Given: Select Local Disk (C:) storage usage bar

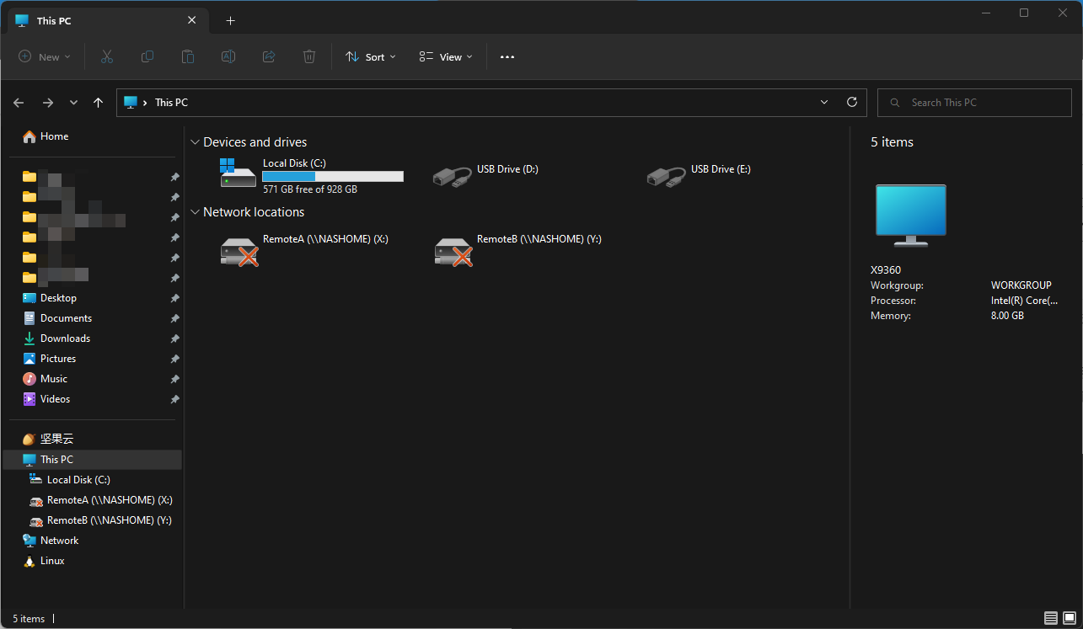Looking at the screenshot, I should tap(333, 176).
